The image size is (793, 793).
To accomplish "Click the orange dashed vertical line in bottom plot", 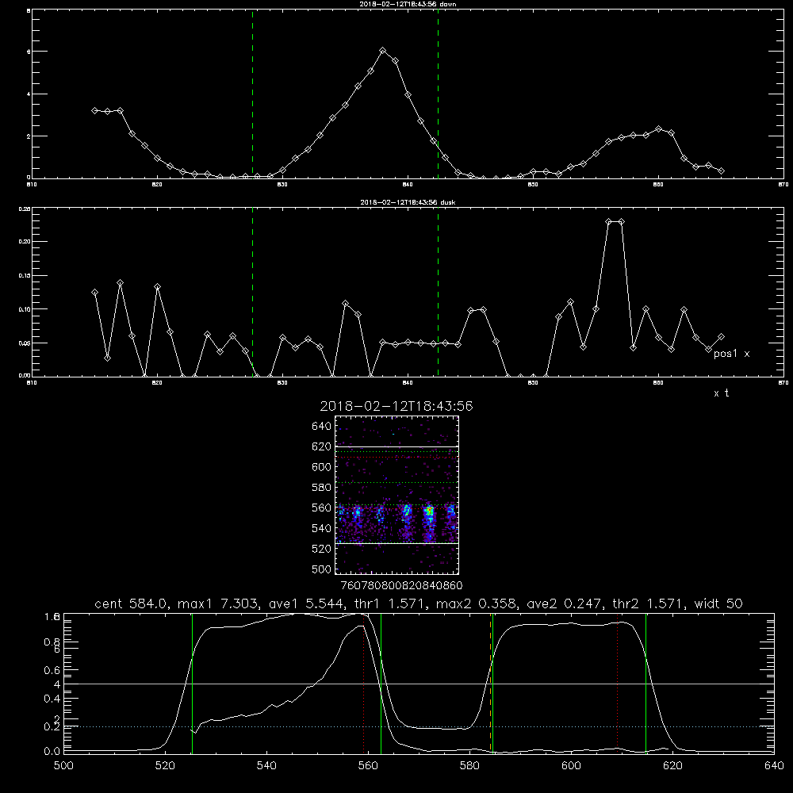I will click(x=491, y=683).
